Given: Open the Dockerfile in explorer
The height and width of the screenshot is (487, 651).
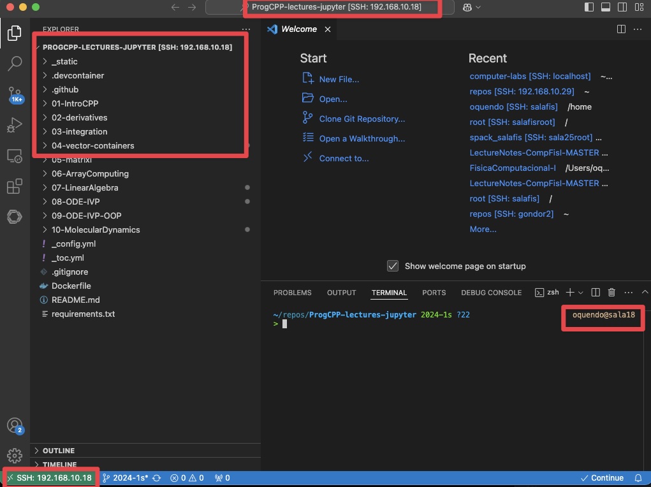Looking at the screenshot, I should (x=145, y=286).
